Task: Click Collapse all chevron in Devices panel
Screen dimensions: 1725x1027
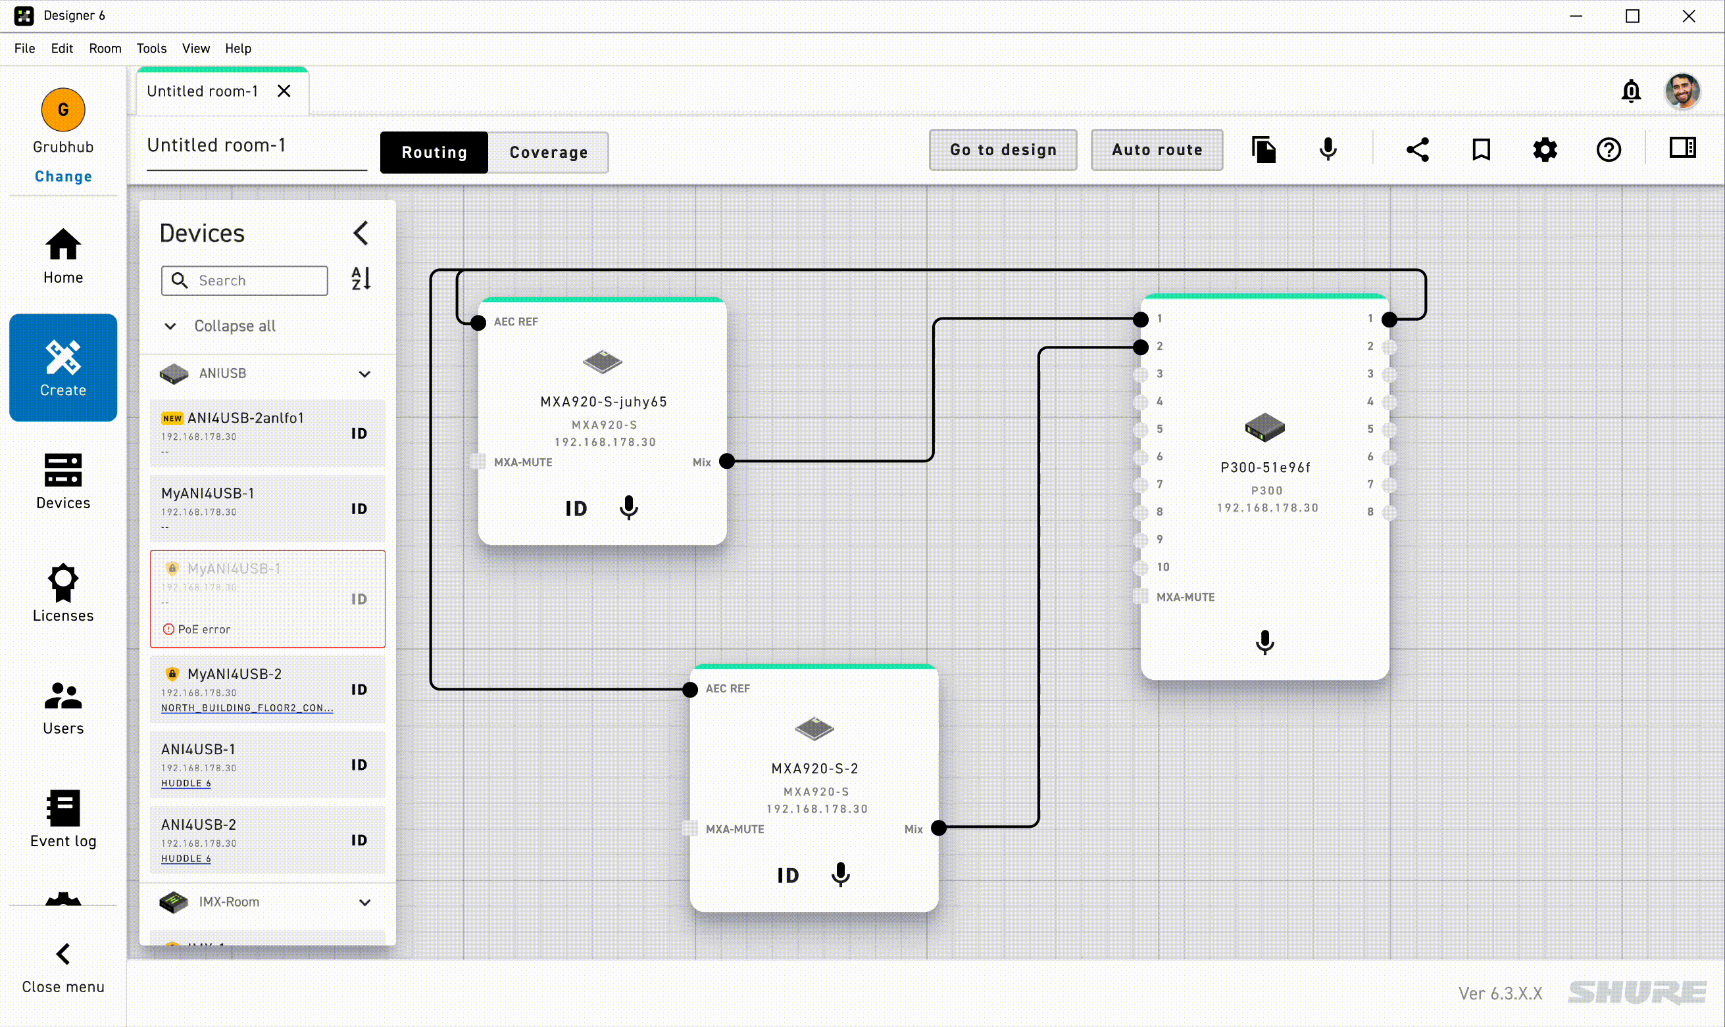Action: [x=170, y=326]
